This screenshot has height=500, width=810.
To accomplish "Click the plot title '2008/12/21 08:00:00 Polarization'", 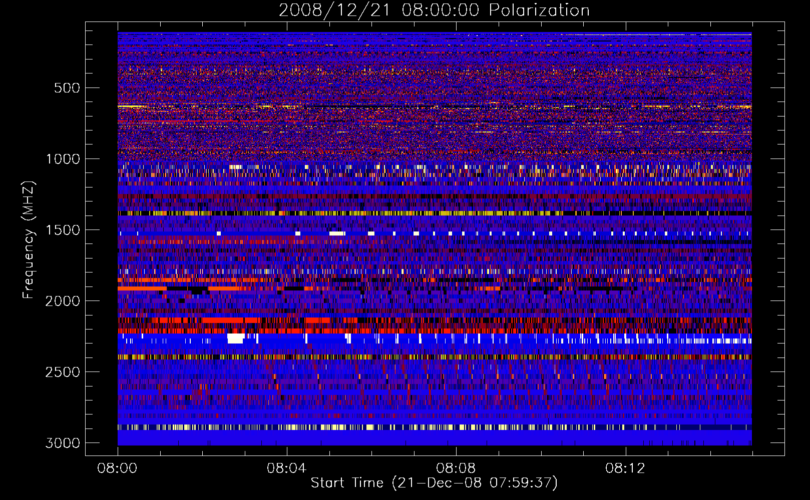I will (x=434, y=10).
